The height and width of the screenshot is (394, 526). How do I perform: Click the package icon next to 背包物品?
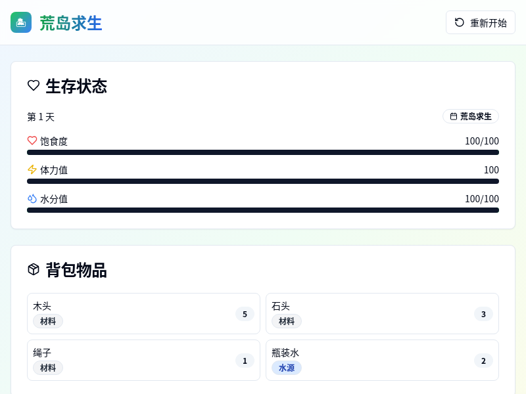[x=34, y=269]
